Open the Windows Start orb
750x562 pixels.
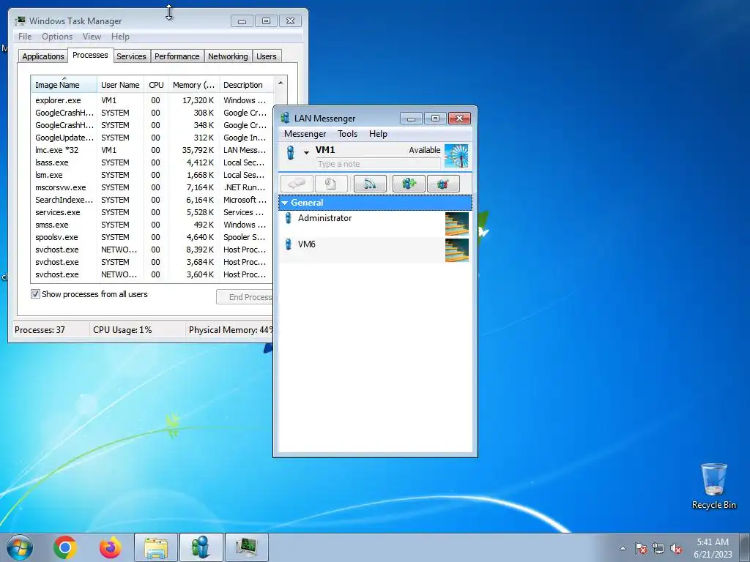[x=20, y=547]
